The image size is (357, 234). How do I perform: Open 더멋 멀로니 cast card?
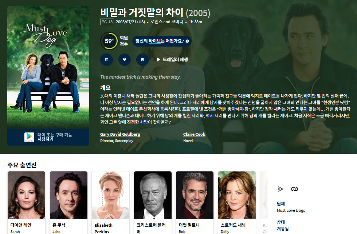tap(195, 203)
